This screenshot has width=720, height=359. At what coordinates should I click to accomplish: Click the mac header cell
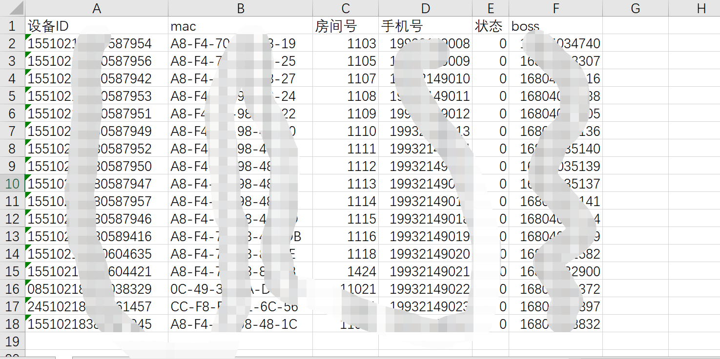coord(240,26)
